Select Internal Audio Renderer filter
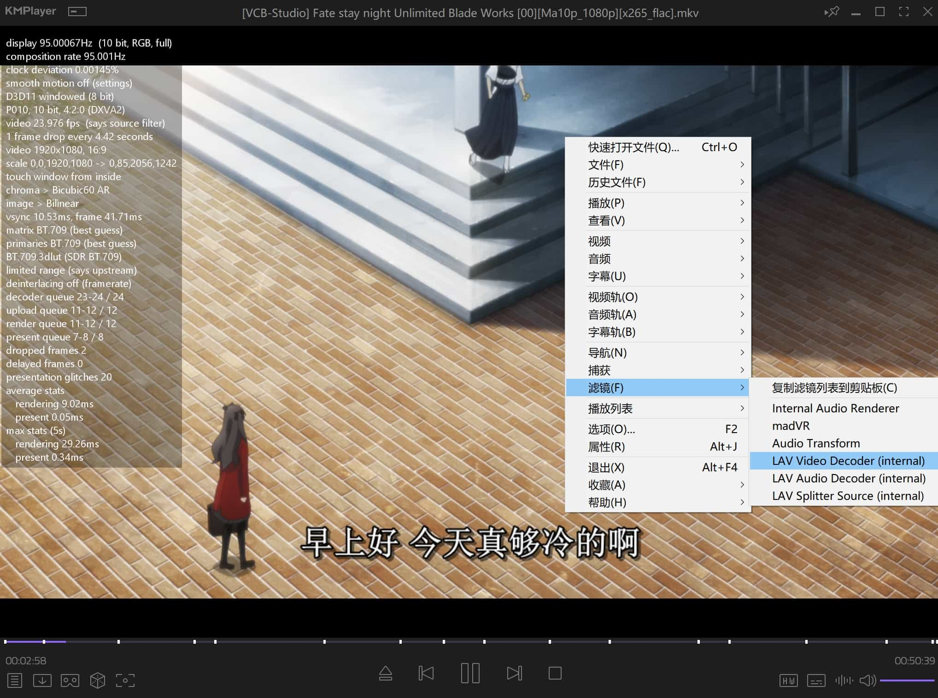Viewport: 938px width, 698px height. 844,408
